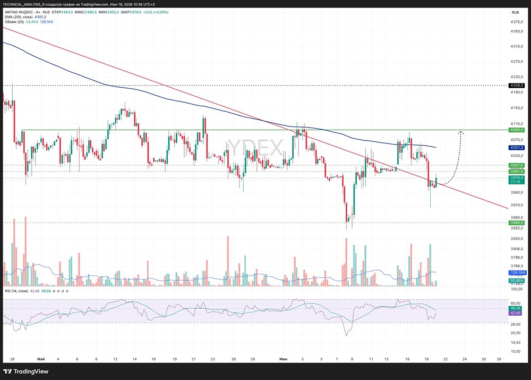The width and height of the screenshot is (531, 380).
Task: Click the +23,5 (+0,59%) change value
Action: click(156, 12)
